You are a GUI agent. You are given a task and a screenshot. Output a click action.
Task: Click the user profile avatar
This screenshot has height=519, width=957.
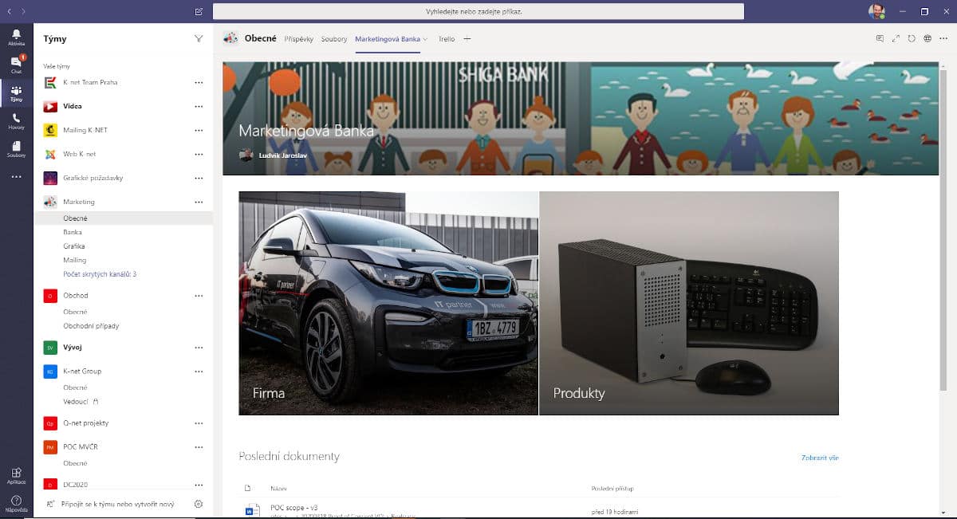(876, 11)
